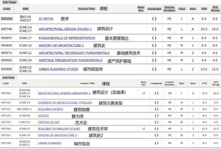Viewport: 221px width, 149px height.
Task: Click the 1st Year section heading
Action: click(x=9, y=2)
